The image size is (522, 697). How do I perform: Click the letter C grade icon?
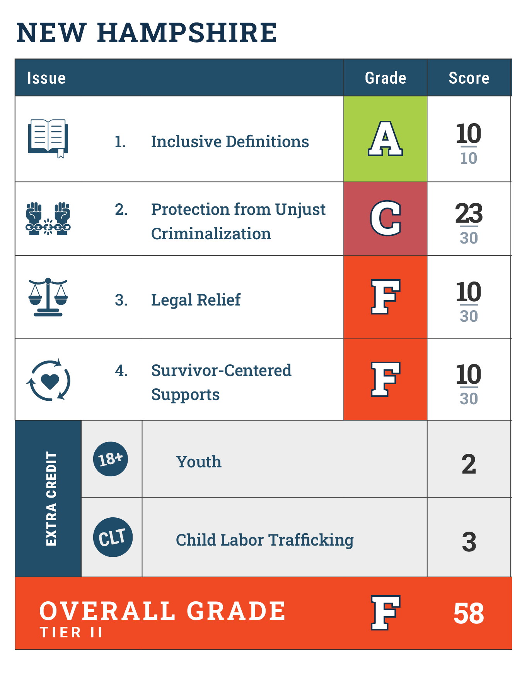click(x=385, y=219)
